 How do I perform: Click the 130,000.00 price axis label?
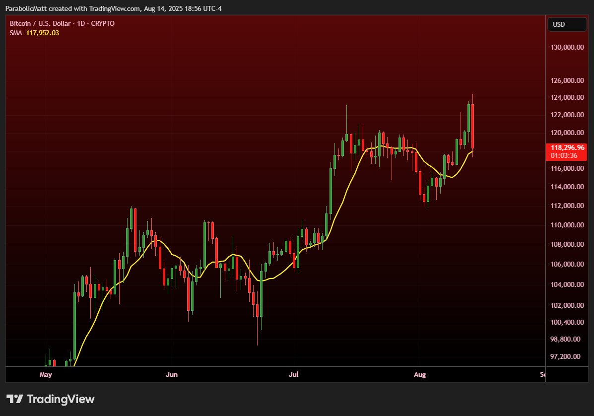tap(567, 47)
